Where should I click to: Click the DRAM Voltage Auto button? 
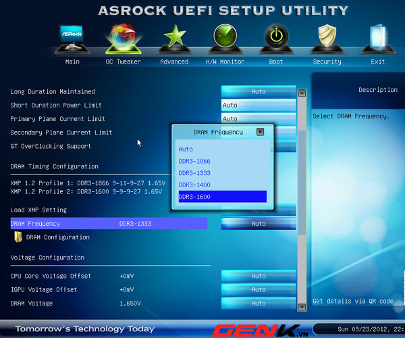[x=259, y=303]
